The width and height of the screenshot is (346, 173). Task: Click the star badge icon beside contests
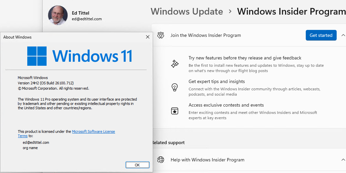[175, 111]
